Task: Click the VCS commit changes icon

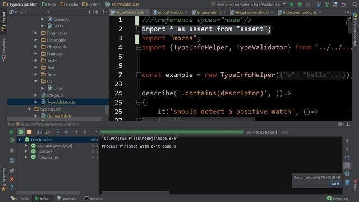Action: (x=326, y=4)
